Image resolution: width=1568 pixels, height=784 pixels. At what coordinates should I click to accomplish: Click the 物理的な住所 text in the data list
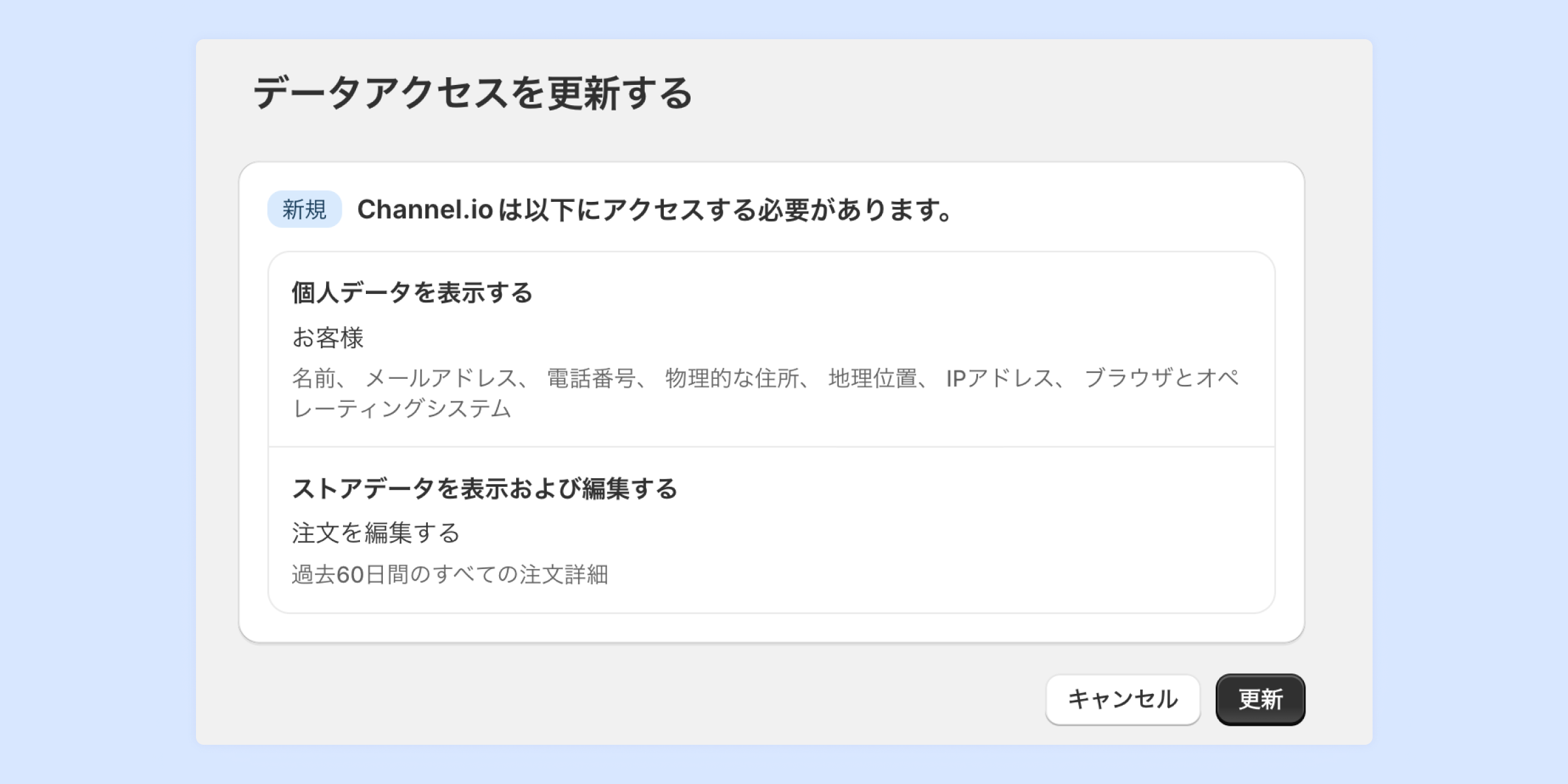pyautogui.click(x=732, y=378)
